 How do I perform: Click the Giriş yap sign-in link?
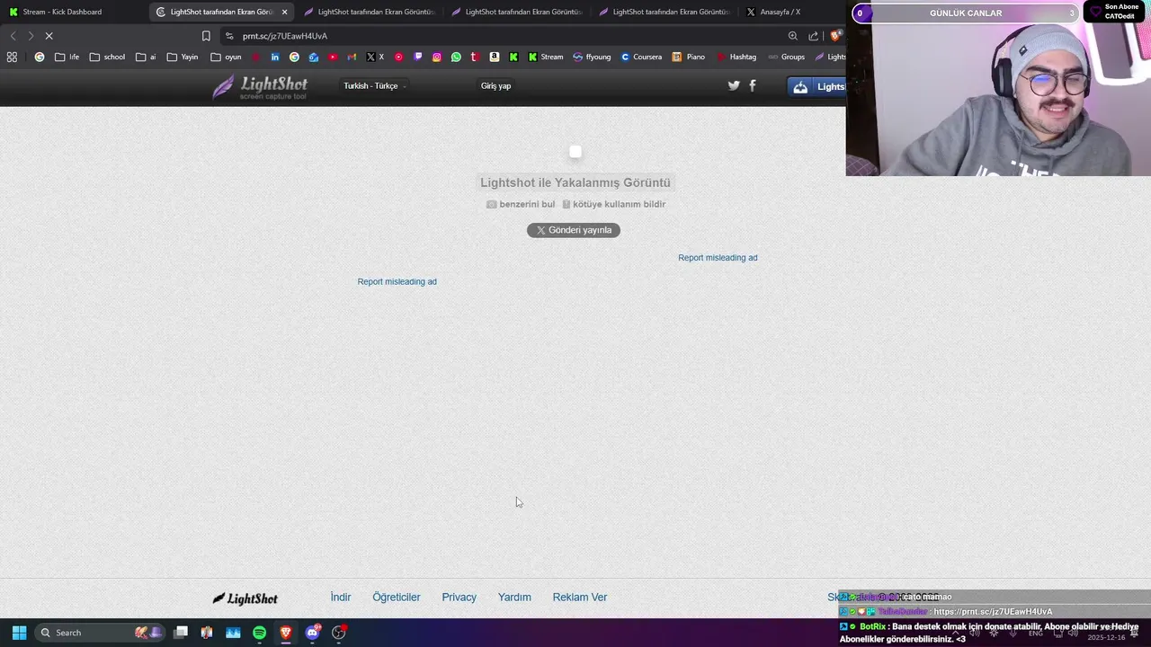coord(495,85)
